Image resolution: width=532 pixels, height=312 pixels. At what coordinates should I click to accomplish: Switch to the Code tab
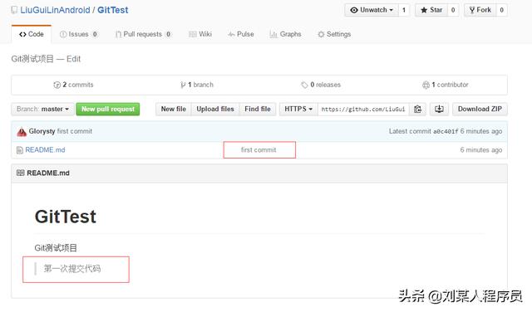pyautogui.click(x=32, y=34)
